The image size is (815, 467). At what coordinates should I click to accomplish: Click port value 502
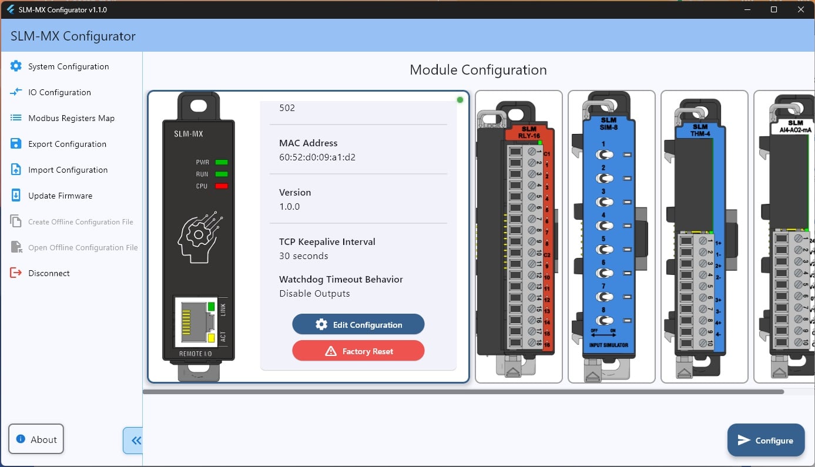pos(287,108)
